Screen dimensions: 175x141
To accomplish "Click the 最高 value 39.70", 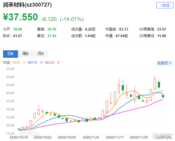I will (52, 29).
